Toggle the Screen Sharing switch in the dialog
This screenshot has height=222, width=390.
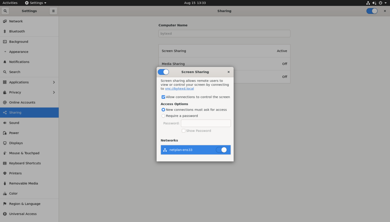[x=163, y=72]
